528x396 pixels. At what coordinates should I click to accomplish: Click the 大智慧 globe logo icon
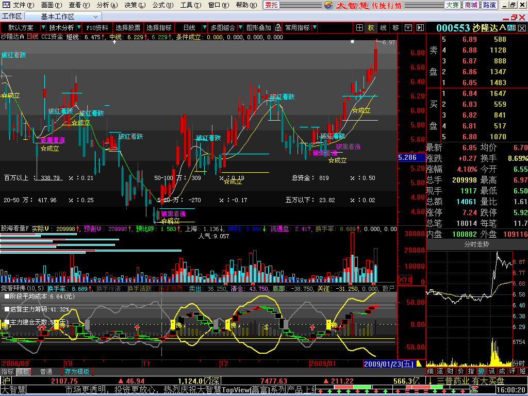tap(328, 5)
